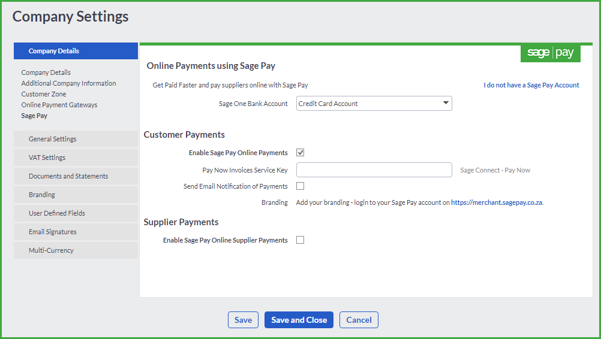Tick Send Email Notification of Payments checkbox

point(300,186)
